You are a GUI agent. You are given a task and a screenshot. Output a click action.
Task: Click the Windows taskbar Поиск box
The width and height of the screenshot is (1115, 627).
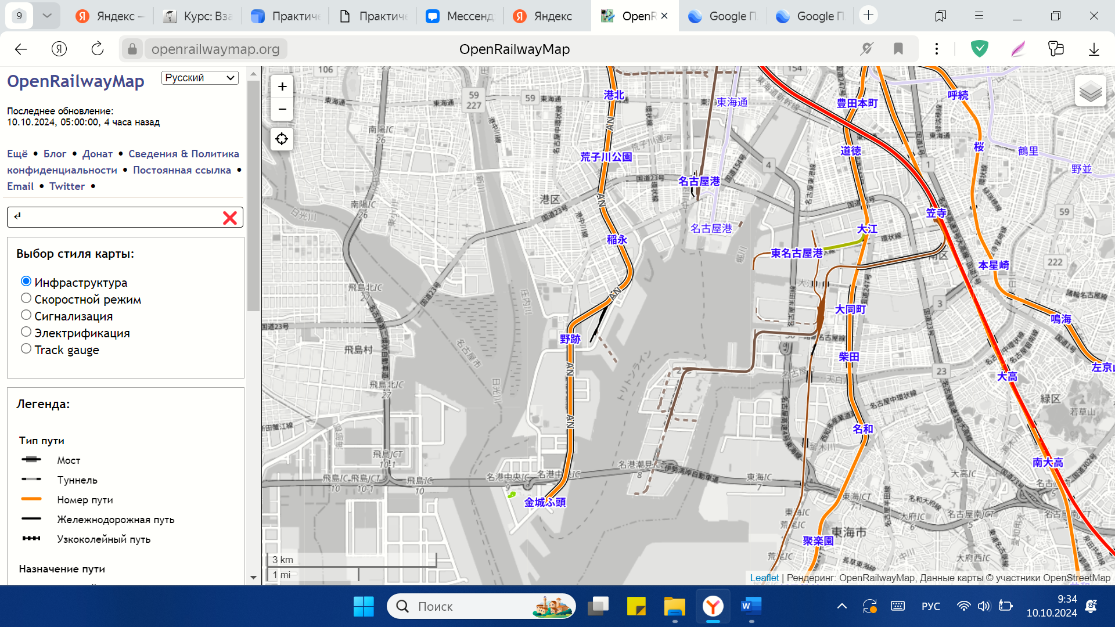coord(481,607)
